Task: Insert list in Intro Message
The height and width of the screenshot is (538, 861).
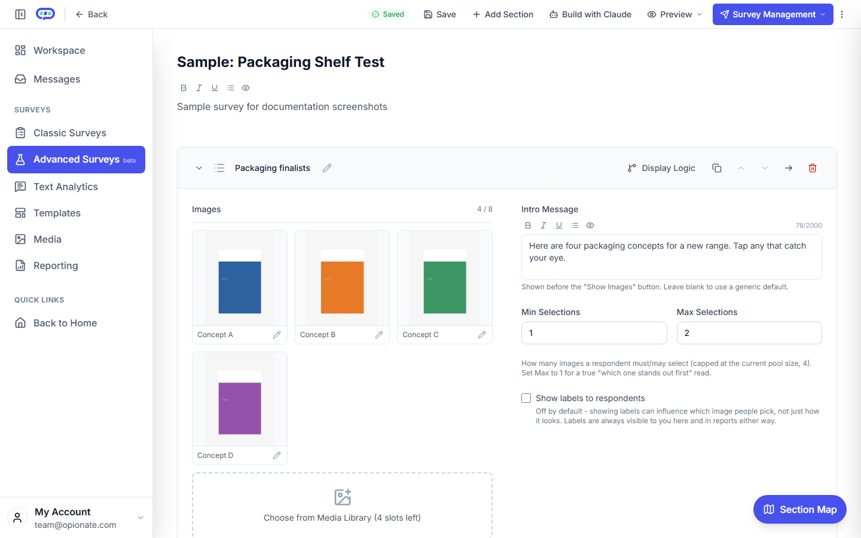Action: click(575, 225)
